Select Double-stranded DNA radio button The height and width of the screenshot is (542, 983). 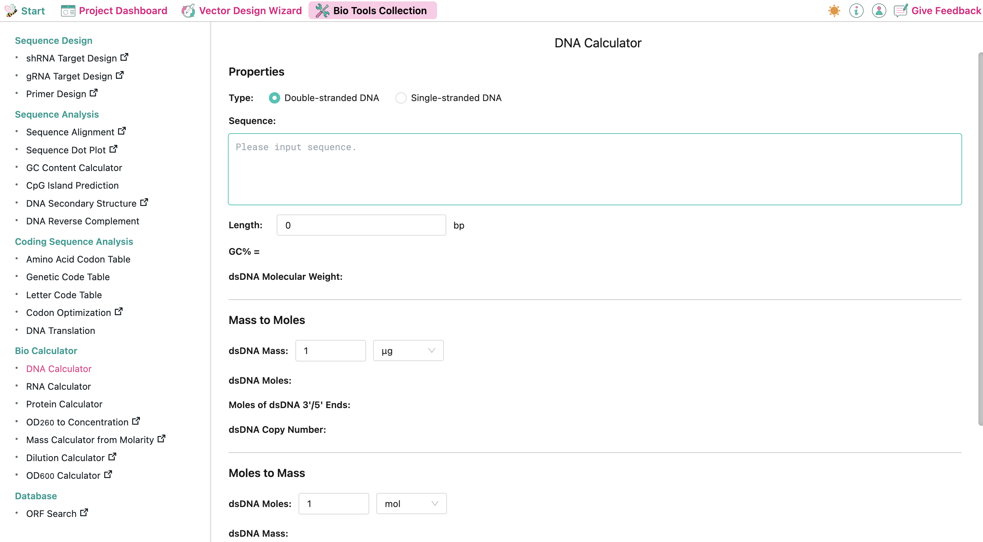(x=274, y=98)
